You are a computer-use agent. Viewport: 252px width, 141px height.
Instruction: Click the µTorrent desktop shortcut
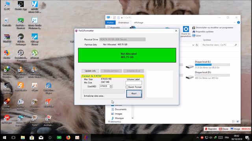tap(35, 54)
